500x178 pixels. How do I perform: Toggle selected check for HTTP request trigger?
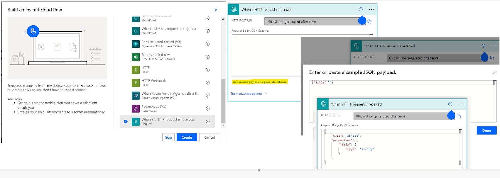(126, 121)
